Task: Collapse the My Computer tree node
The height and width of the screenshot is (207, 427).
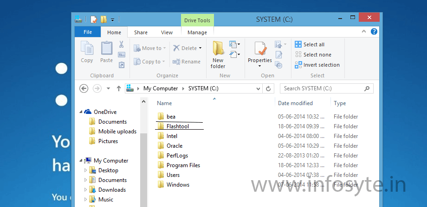Action: click(x=81, y=161)
